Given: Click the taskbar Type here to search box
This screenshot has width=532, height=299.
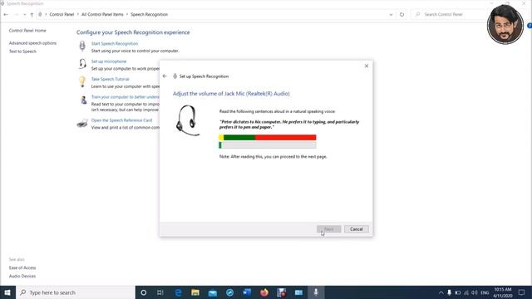Looking at the screenshot, I should (x=76, y=292).
